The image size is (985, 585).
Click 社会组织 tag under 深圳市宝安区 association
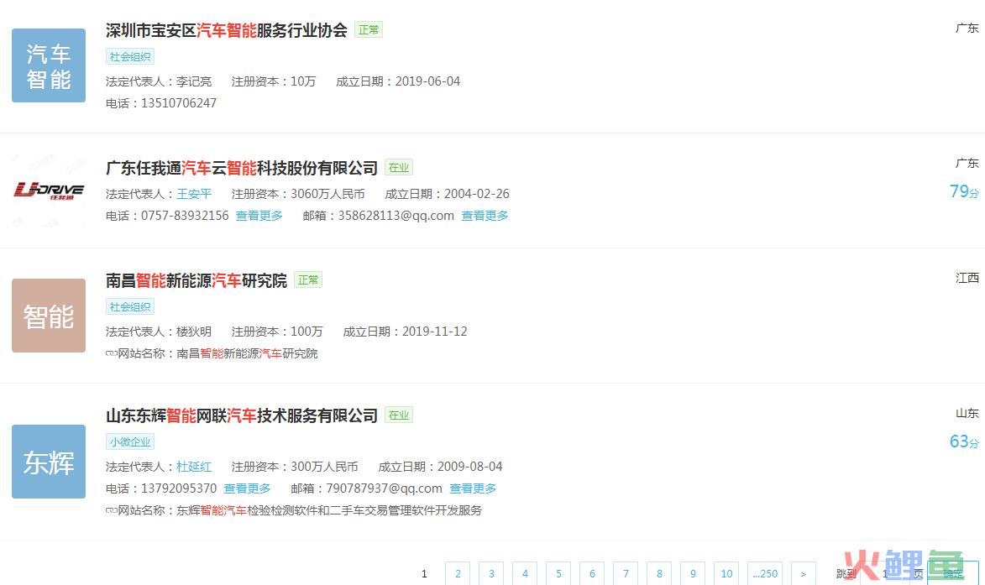click(x=130, y=56)
